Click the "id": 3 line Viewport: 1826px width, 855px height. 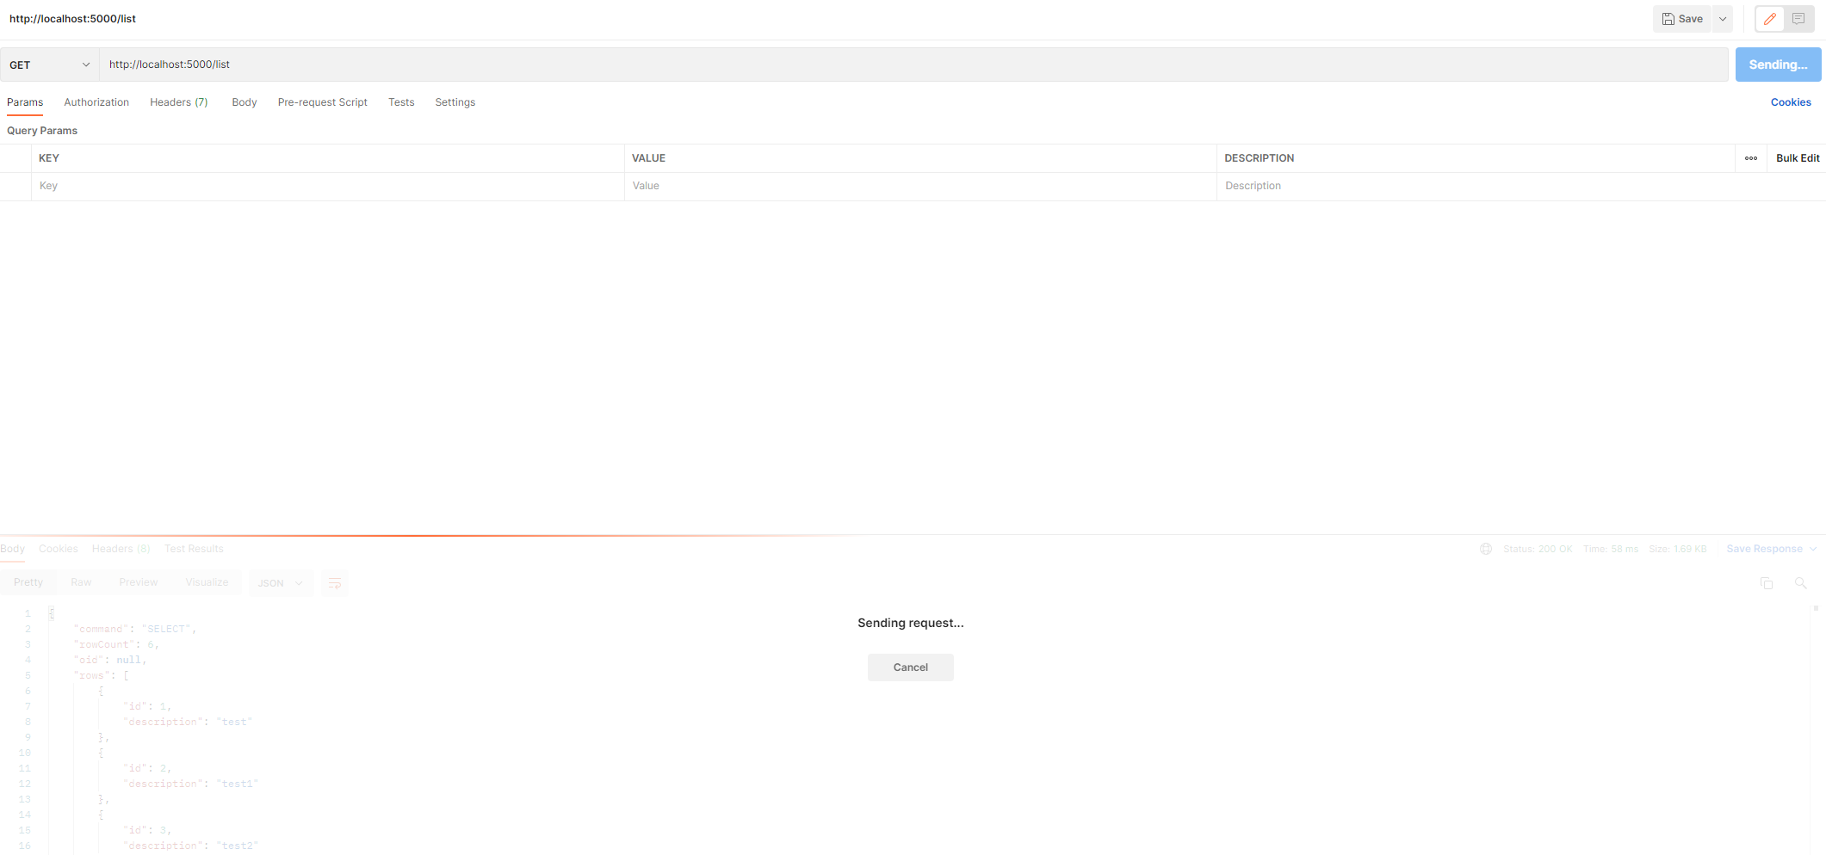[147, 830]
